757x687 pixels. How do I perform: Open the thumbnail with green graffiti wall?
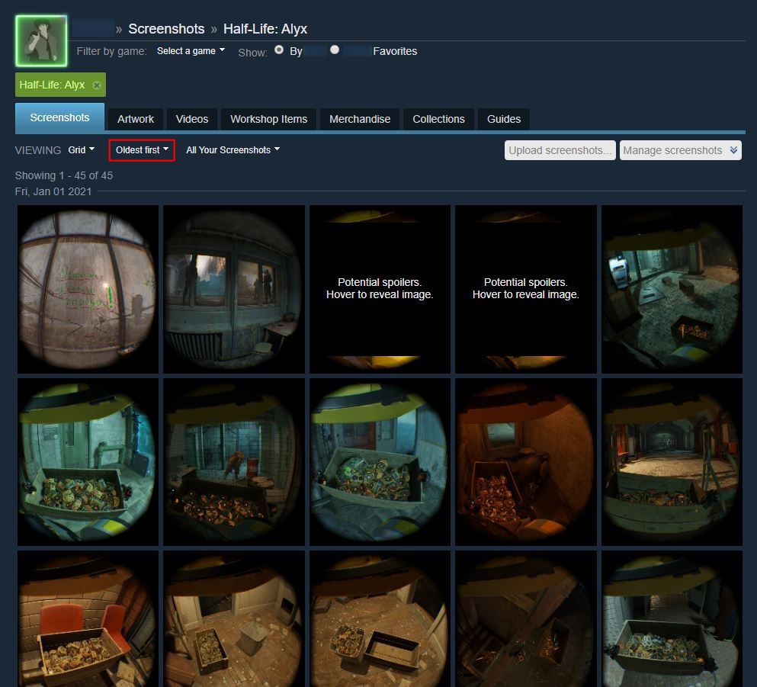point(88,289)
